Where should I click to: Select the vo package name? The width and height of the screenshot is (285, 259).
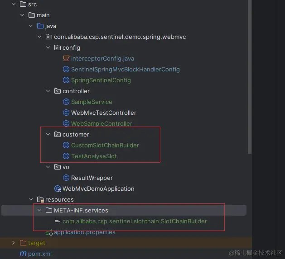[66, 167]
